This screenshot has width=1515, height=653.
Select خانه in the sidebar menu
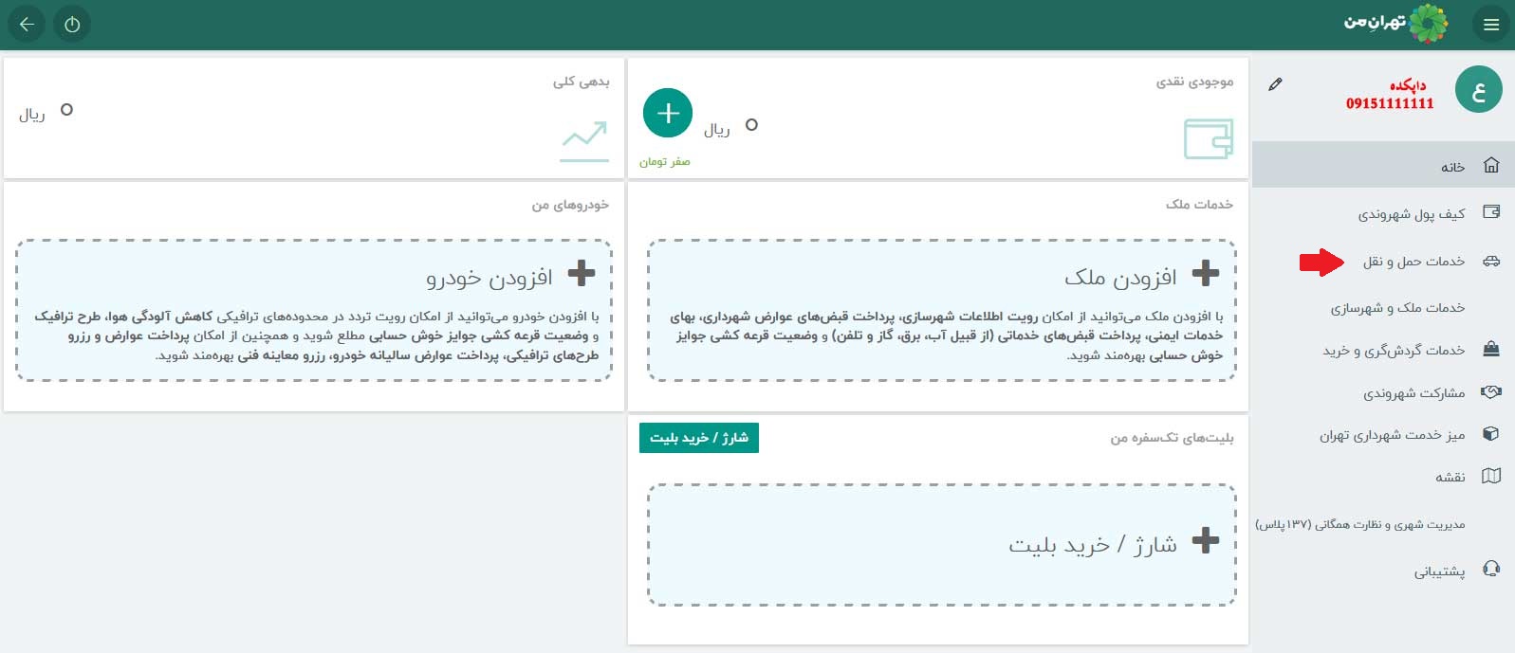coord(1383,166)
